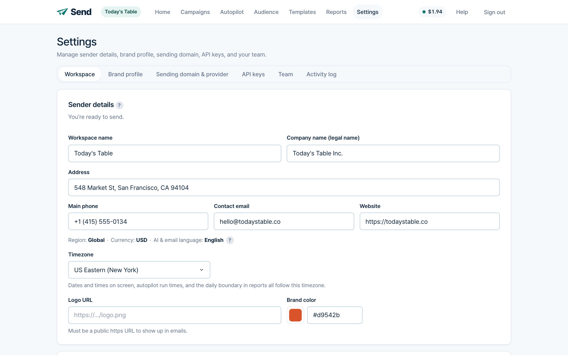Navigate to the Autopilot page
The width and height of the screenshot is (568, 355).
(x=232, y=12)
